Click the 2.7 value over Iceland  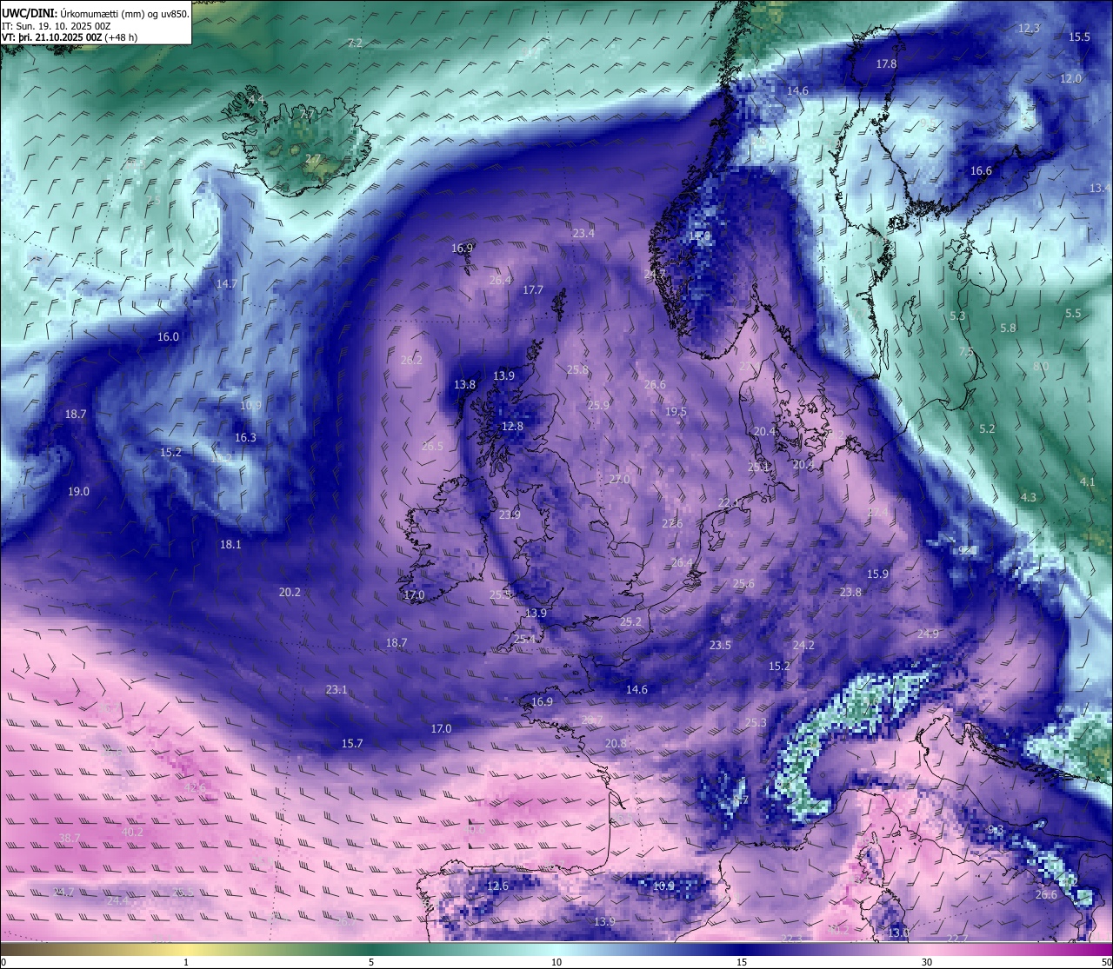(x=312, y=159)
